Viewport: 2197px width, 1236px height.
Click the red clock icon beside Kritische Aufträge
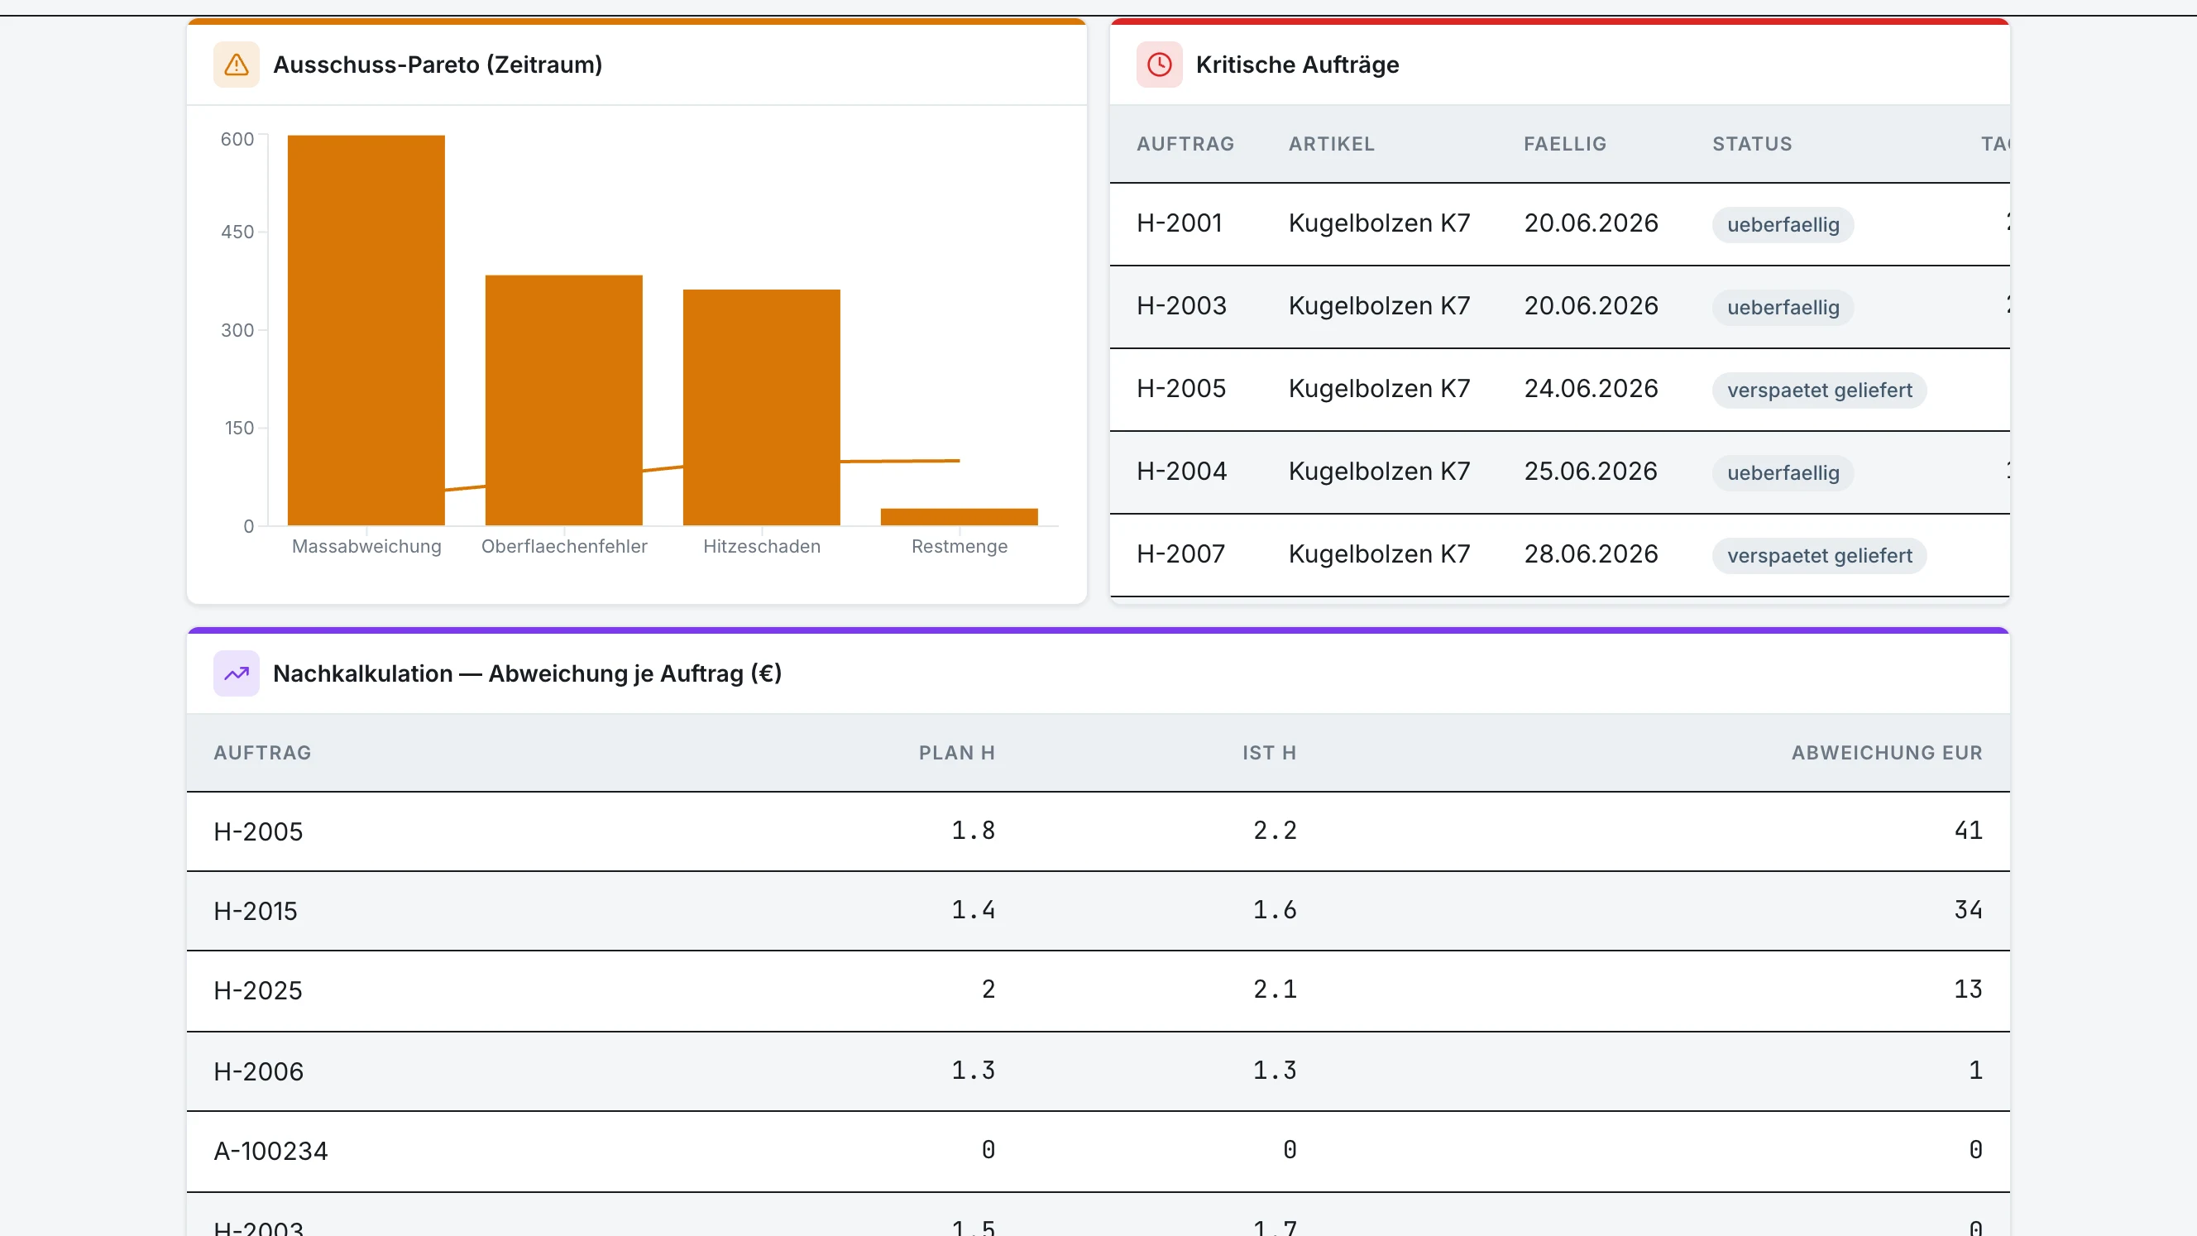1159,65
